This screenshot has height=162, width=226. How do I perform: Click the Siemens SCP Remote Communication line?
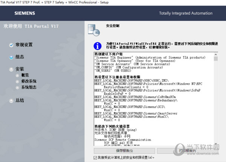123,140
